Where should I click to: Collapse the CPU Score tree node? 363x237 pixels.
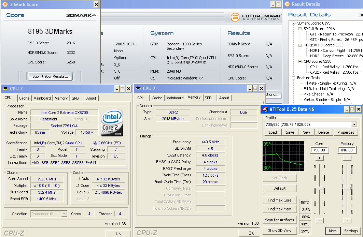tap(300, 61)
